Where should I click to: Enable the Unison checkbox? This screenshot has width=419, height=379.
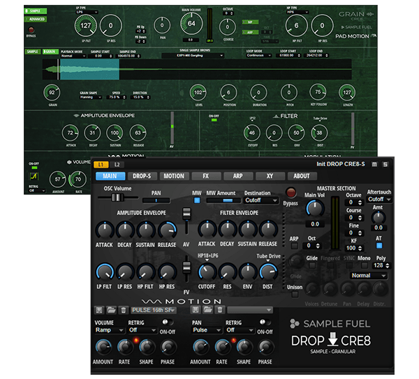point(295,295)
